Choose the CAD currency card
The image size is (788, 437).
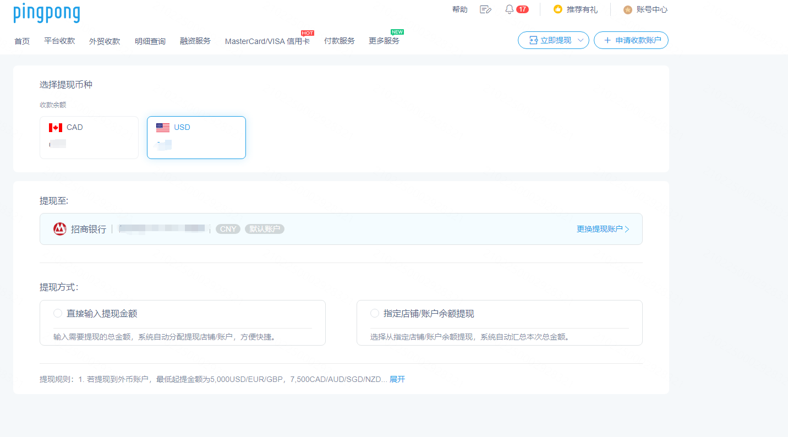89,138
